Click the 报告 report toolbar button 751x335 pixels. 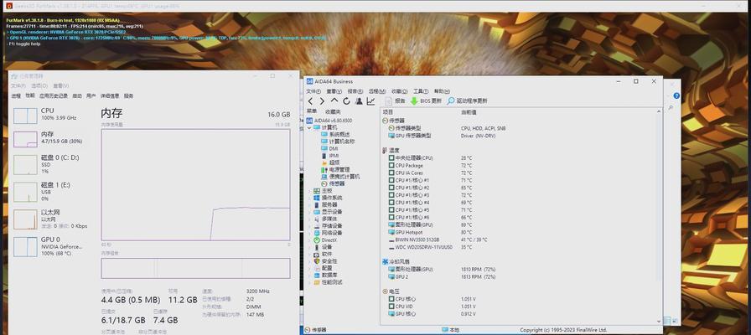pos(395,101)
